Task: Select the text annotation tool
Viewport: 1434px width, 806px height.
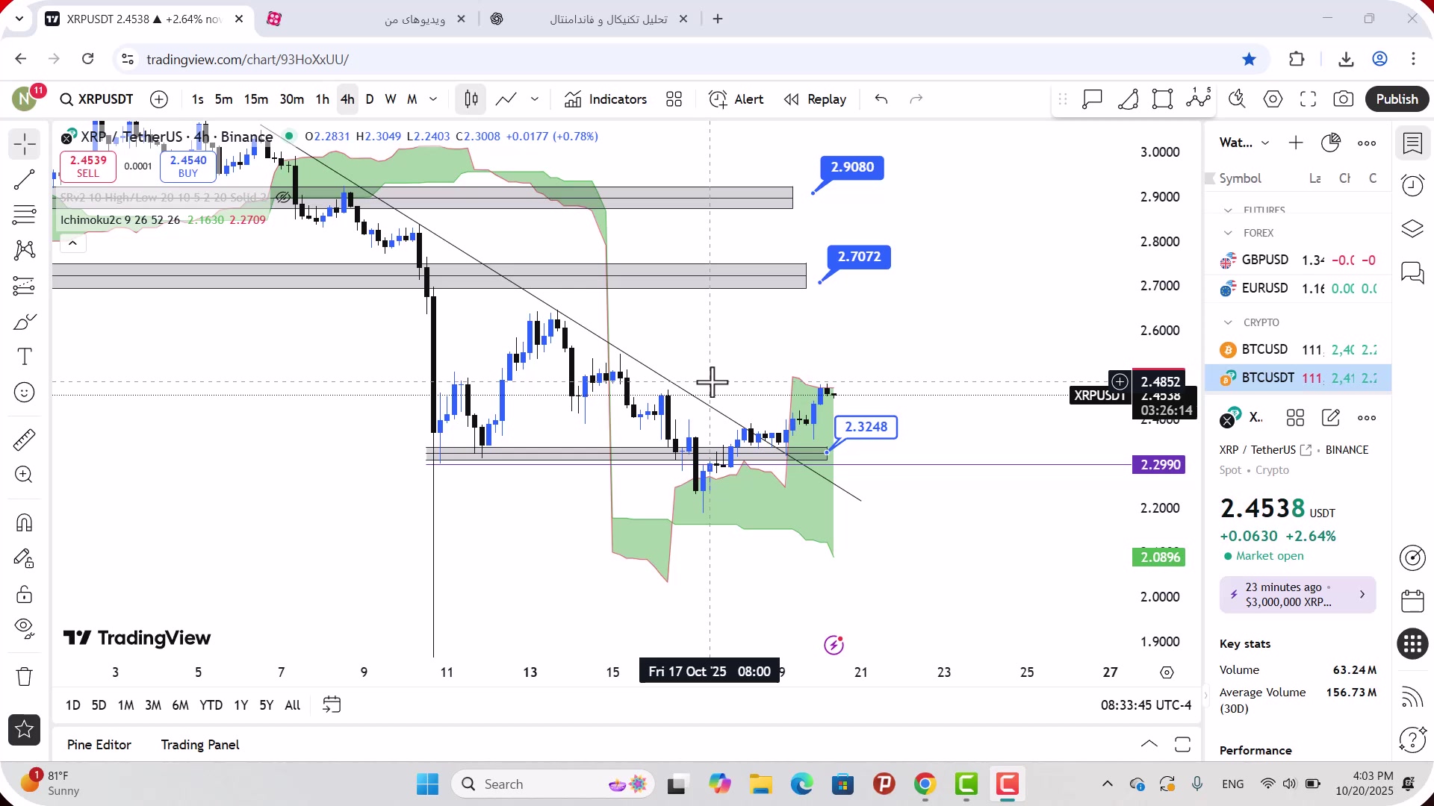Action: point(25,357)
